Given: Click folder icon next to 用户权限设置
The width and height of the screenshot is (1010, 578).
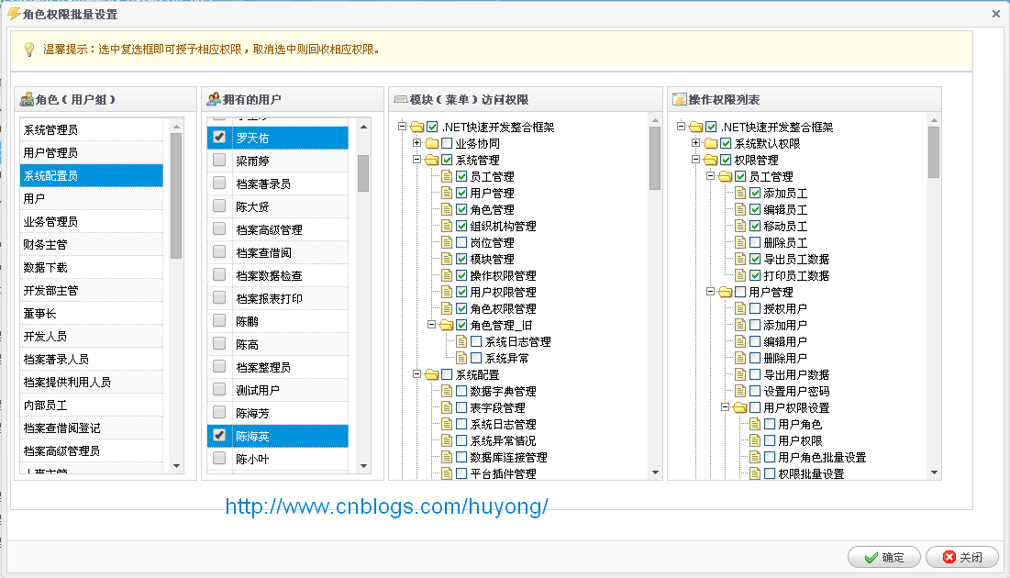Looking at the screenshot, I should (x=740, y=407).
